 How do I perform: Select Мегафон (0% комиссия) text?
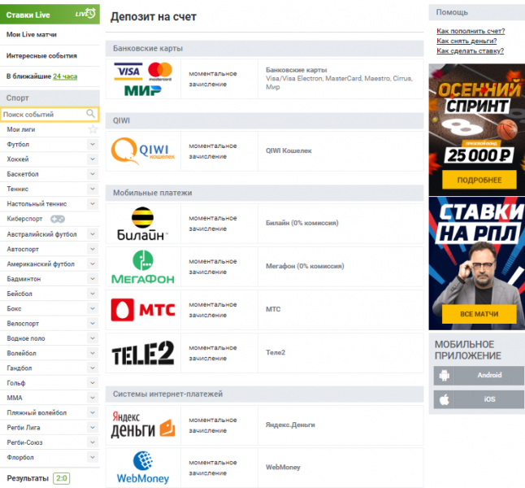305,267
